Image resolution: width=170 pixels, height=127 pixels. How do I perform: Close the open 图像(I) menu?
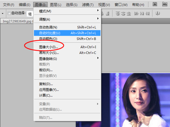click(x=40, y=5)
